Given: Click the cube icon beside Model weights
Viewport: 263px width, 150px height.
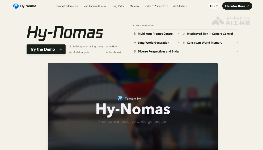Looking at the screenshot, I should [70, 52].
